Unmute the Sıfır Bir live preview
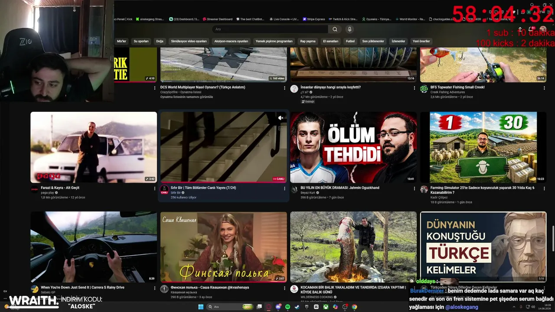 click(x=281, y=118)
